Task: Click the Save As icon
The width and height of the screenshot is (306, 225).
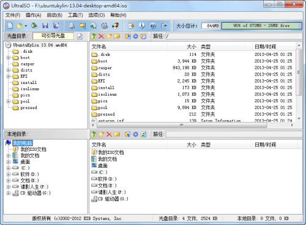Action: tap(56, 26)
